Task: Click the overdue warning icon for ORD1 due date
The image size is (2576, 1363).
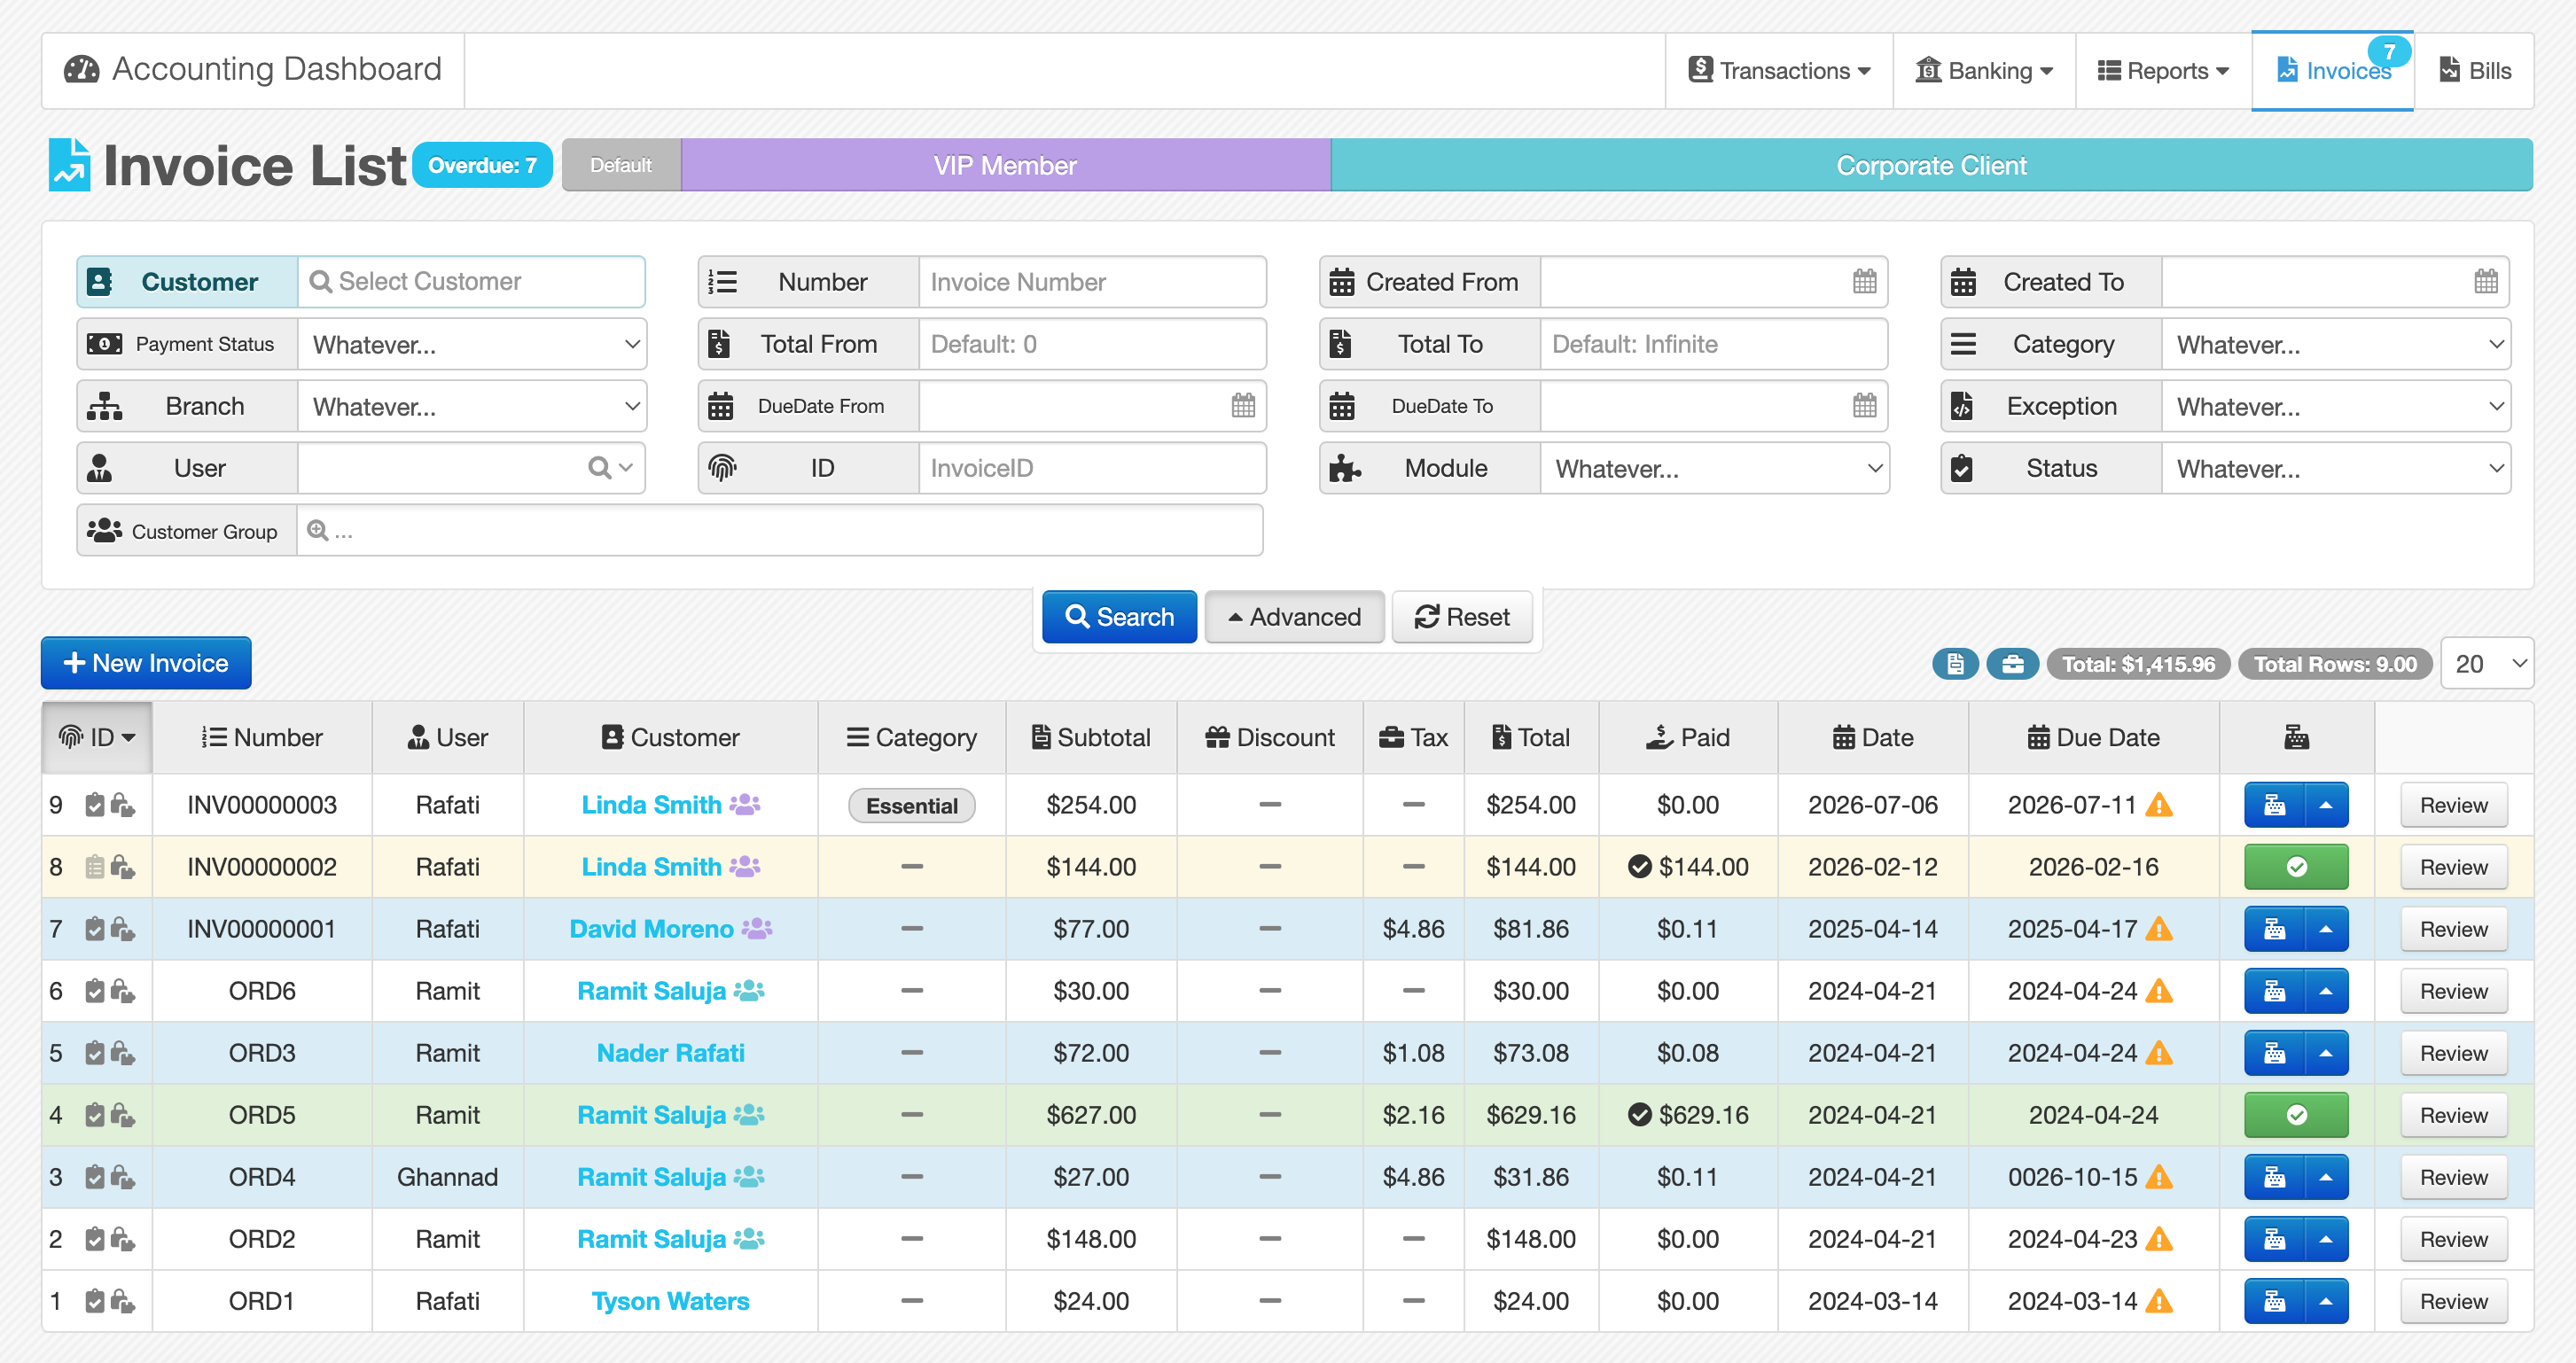Action: click(2160, 1301)
